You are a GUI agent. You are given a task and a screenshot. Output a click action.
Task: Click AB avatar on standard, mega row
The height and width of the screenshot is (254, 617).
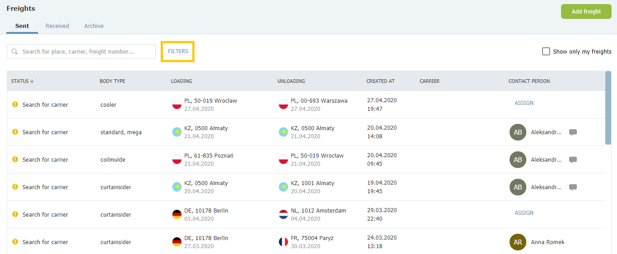(x=518, y=132)
